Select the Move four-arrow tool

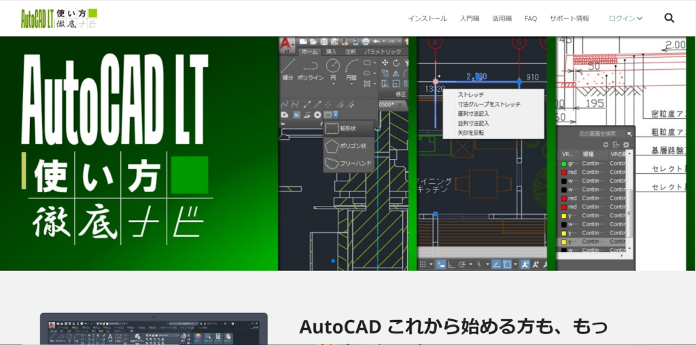click(x=385, y=62)
